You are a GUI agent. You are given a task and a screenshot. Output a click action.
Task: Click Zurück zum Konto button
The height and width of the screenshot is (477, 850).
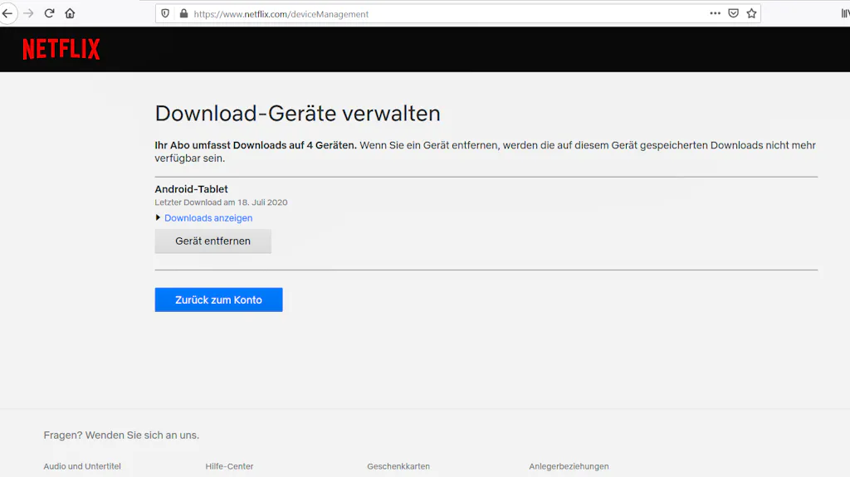(218, 299)
